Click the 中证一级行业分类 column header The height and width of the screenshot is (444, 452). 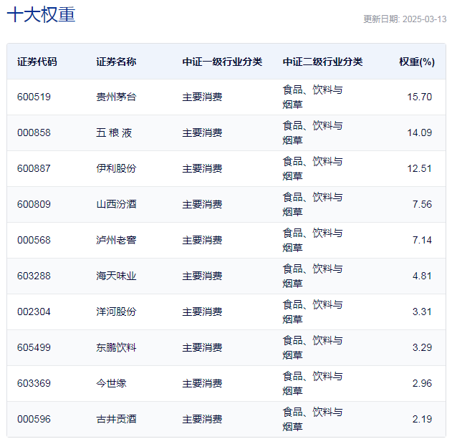click(x=222, y=62)
